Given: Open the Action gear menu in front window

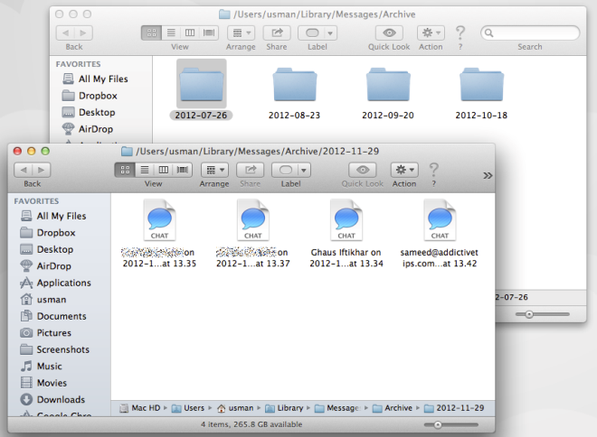Looking at the screenshot, I should 404,170.
